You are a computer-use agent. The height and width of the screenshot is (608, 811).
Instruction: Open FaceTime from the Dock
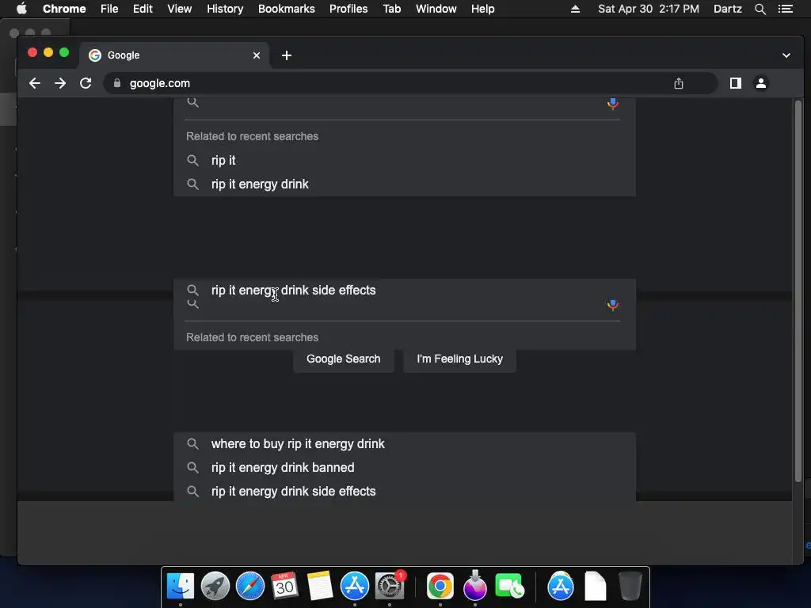[509, 587]
